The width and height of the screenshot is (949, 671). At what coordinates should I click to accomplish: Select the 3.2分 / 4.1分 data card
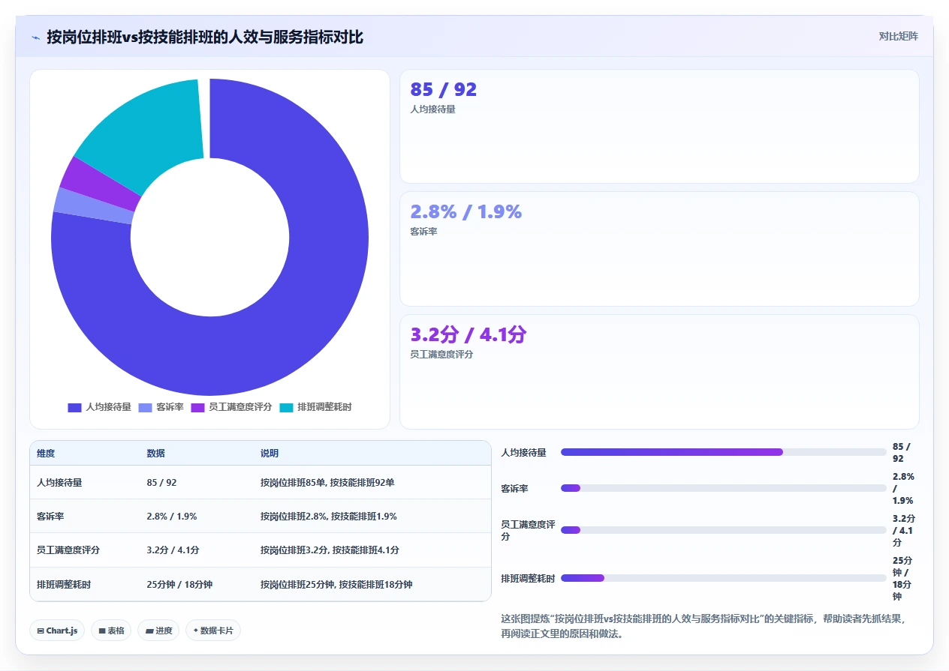pyautogui.click(x=659, y=372)
